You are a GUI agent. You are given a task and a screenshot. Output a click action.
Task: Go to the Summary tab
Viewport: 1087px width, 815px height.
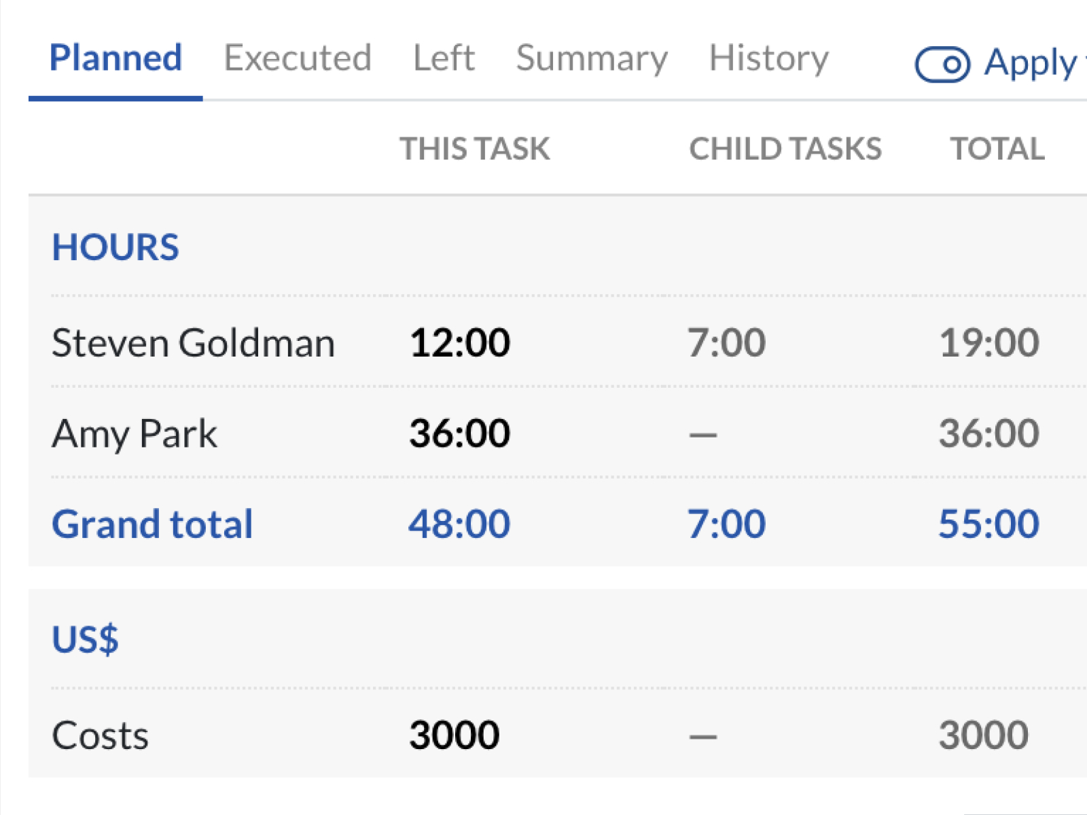pyautogui.click(x=592, y=58)
